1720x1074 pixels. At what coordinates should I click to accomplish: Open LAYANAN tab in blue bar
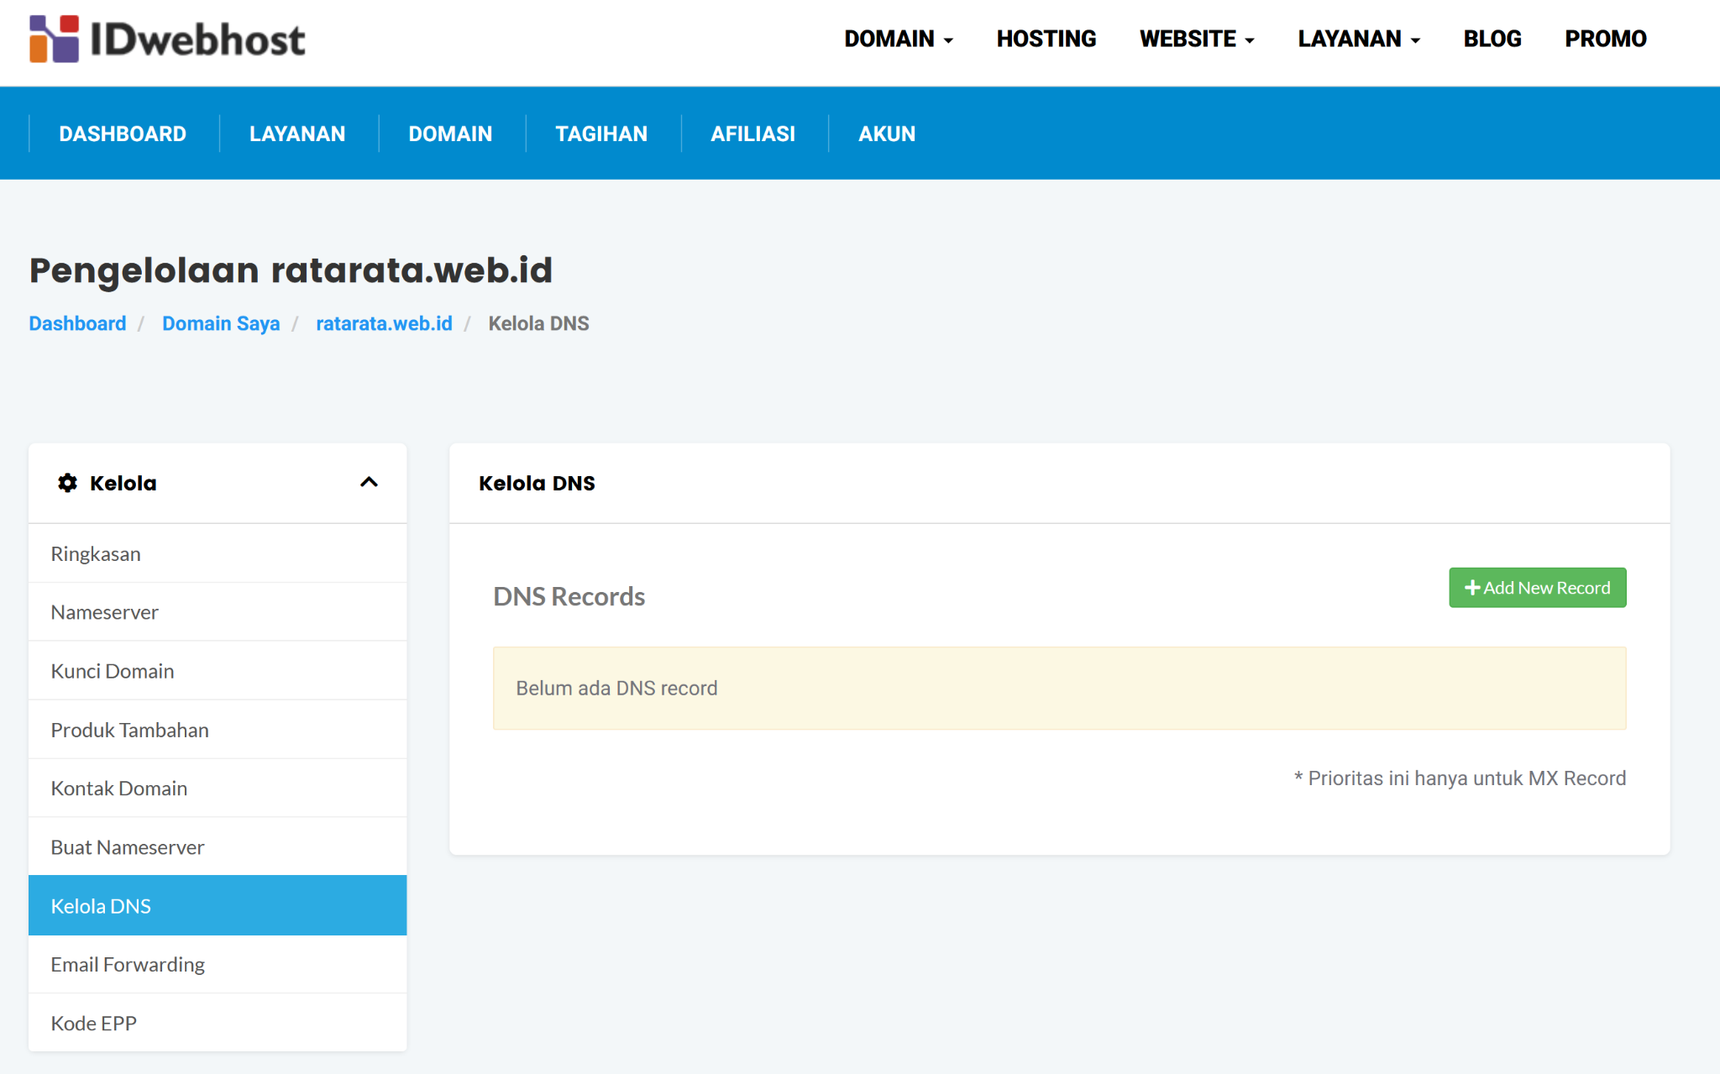pos(297,134)
